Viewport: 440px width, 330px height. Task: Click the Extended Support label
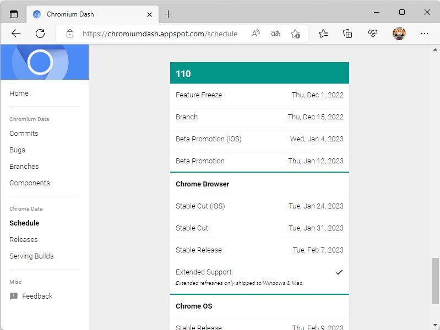[x=203, y=272]
